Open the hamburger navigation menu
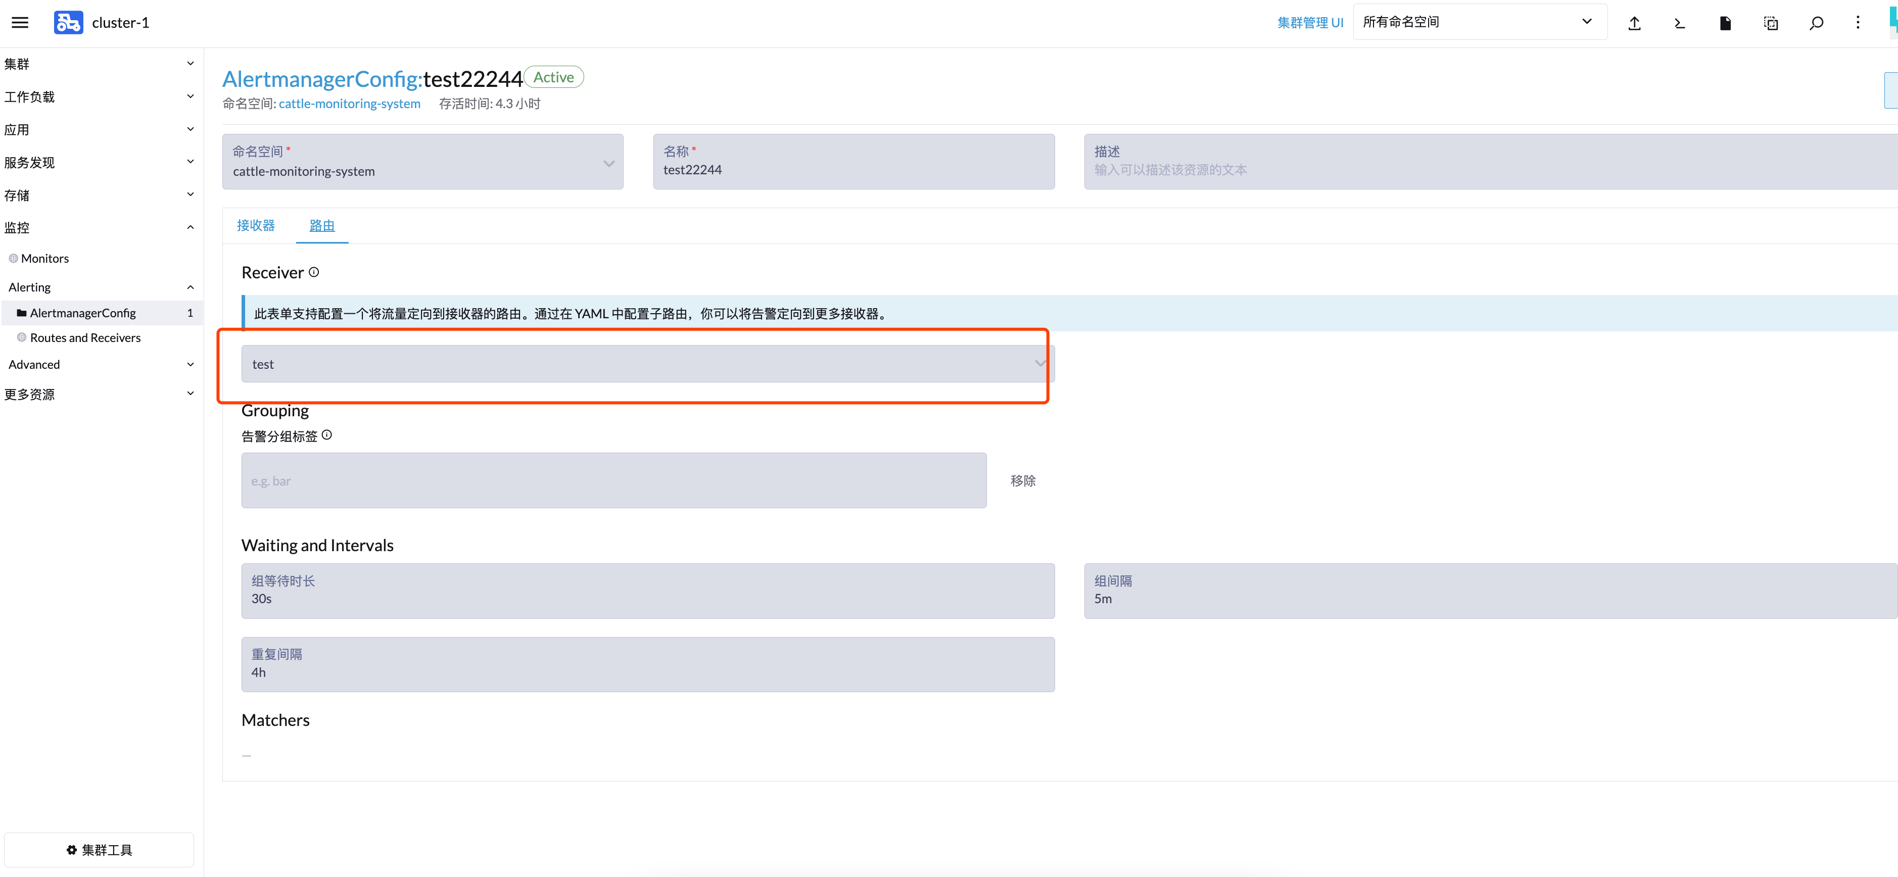Screen dimensions: 1898x877 [x=20, y=23]
